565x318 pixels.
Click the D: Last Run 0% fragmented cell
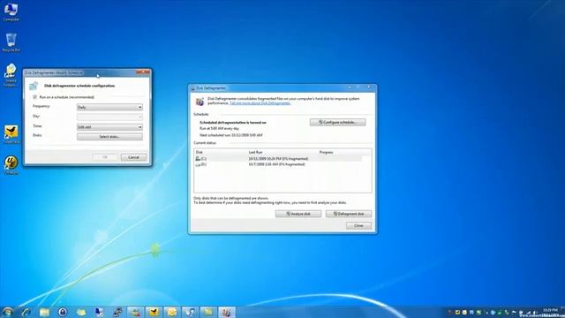tap(276, 164)
